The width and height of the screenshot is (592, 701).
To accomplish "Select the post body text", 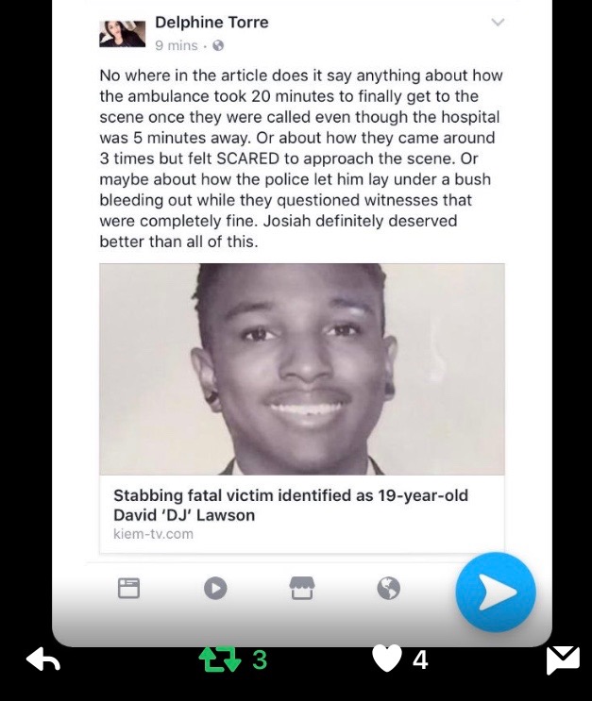I will [x=301, y=159].
